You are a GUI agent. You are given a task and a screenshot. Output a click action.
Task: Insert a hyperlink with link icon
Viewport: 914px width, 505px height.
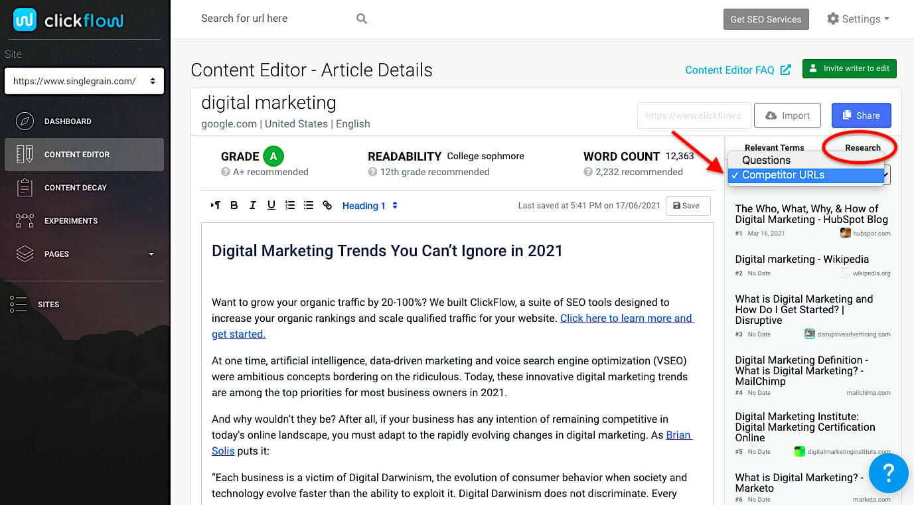(x=327, y=206)
